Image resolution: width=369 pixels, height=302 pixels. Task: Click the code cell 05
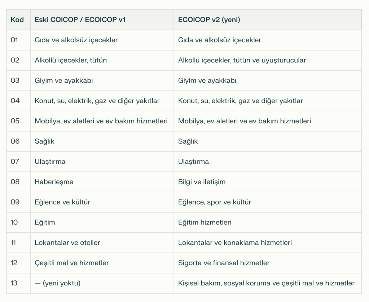[15, 121]
